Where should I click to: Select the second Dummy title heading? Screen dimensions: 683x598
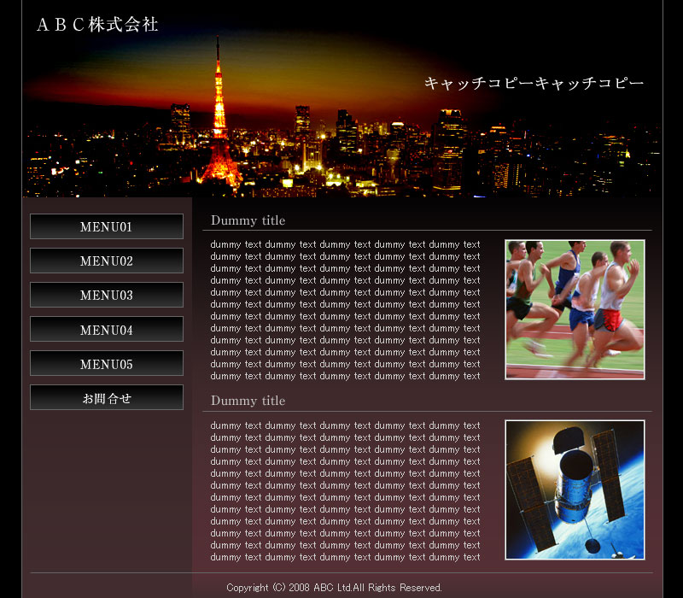[248, 401]
